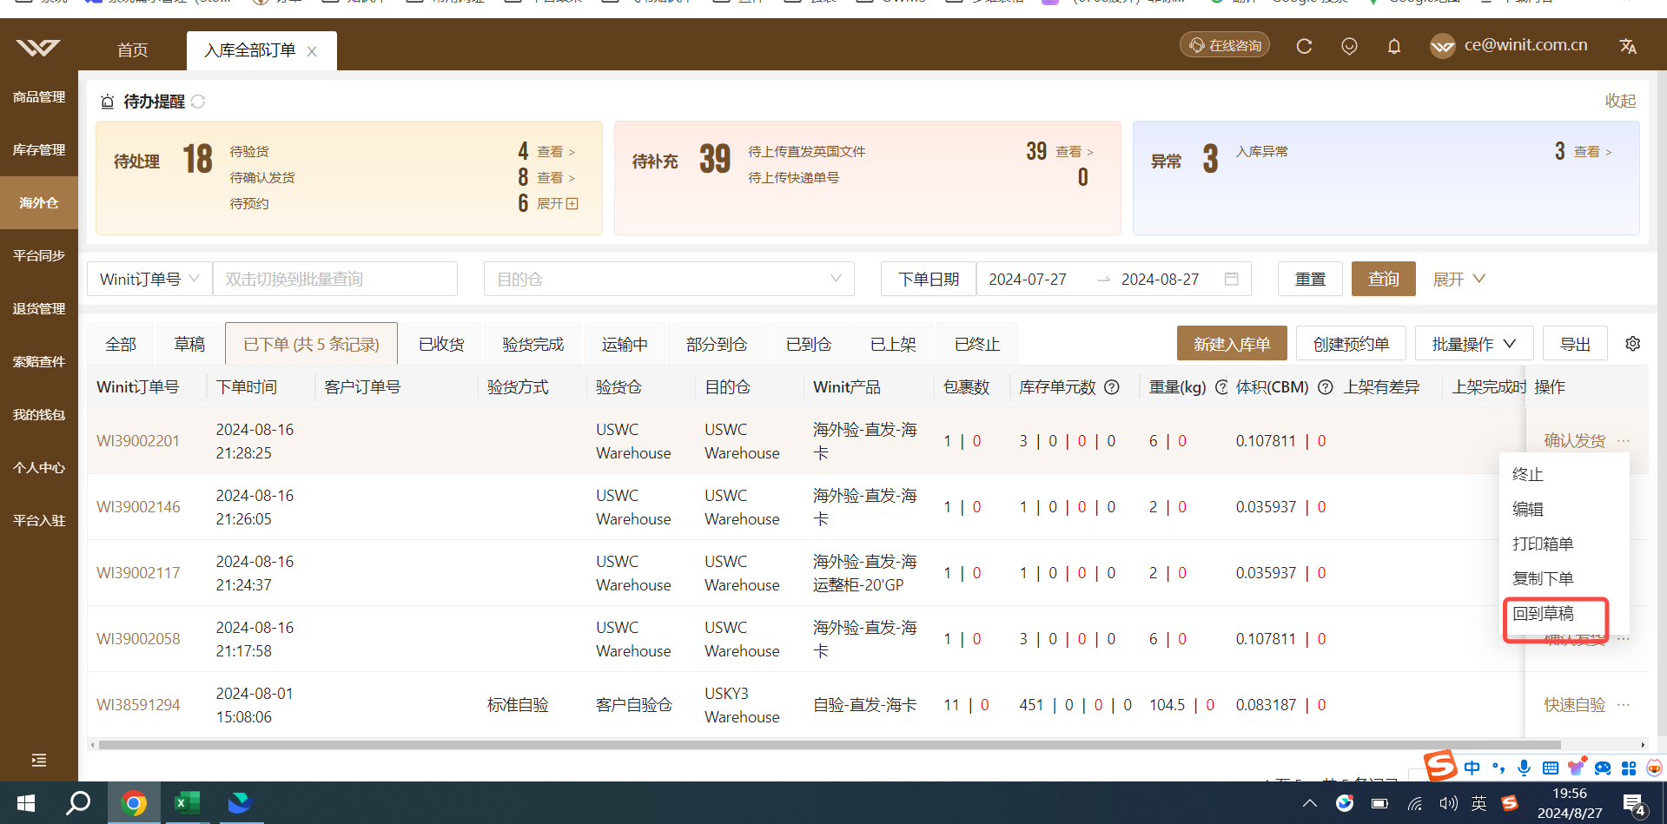The width and height of the screenshot is (1667, 824).
Task: Open the notification bell icon
Action: [x=1394, y=46]
